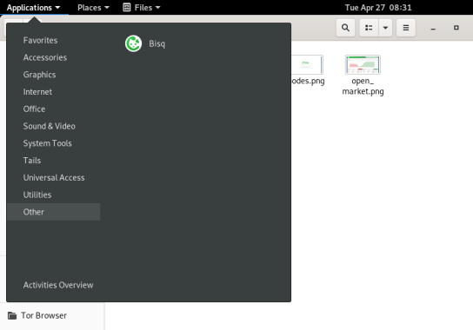Close the Applications menu in top bar
Viewport: 473px width, 330px height.
pyautogui.click(x=34, y=8)
